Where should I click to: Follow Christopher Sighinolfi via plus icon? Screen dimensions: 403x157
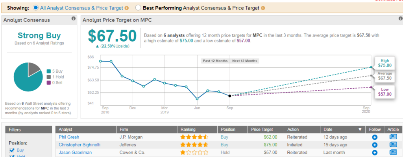tap(375, 145)
